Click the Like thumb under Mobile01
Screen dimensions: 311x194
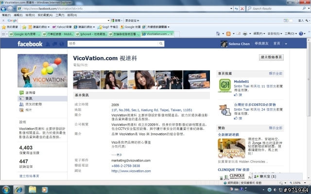236,95
